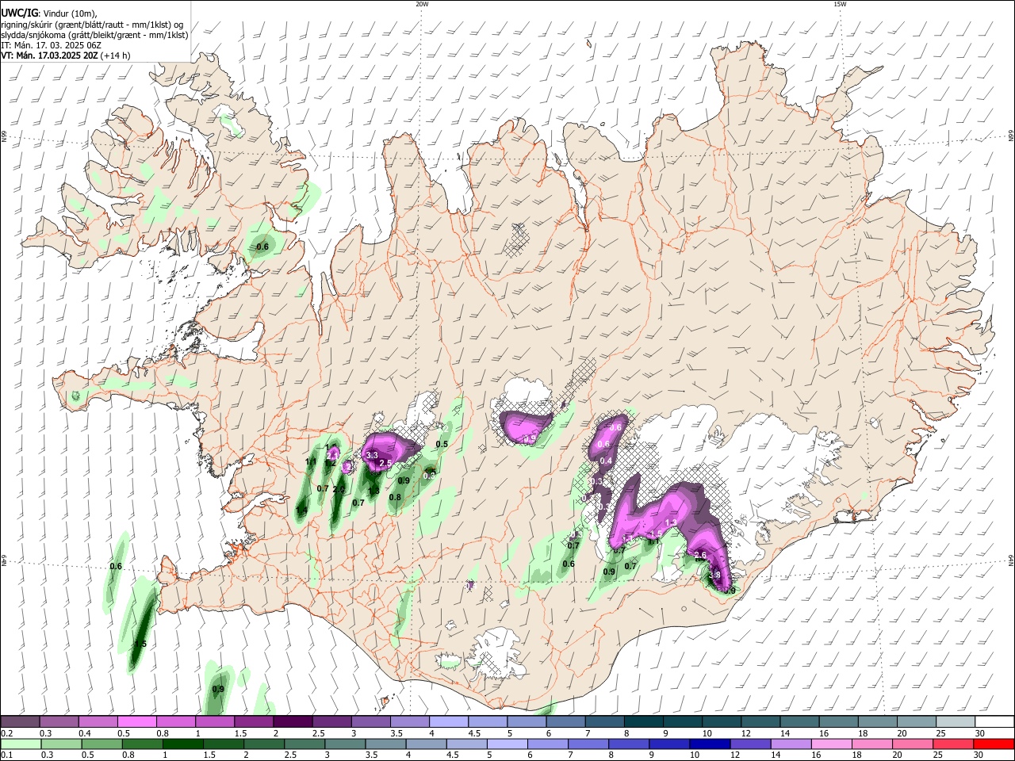The image size is (1015, 761).
Task: Click the 2.6 value on the map
Action: pos(700,555)
